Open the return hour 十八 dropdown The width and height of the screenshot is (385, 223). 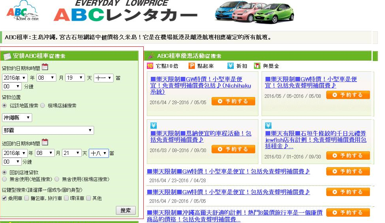click(x=99, y=153)
